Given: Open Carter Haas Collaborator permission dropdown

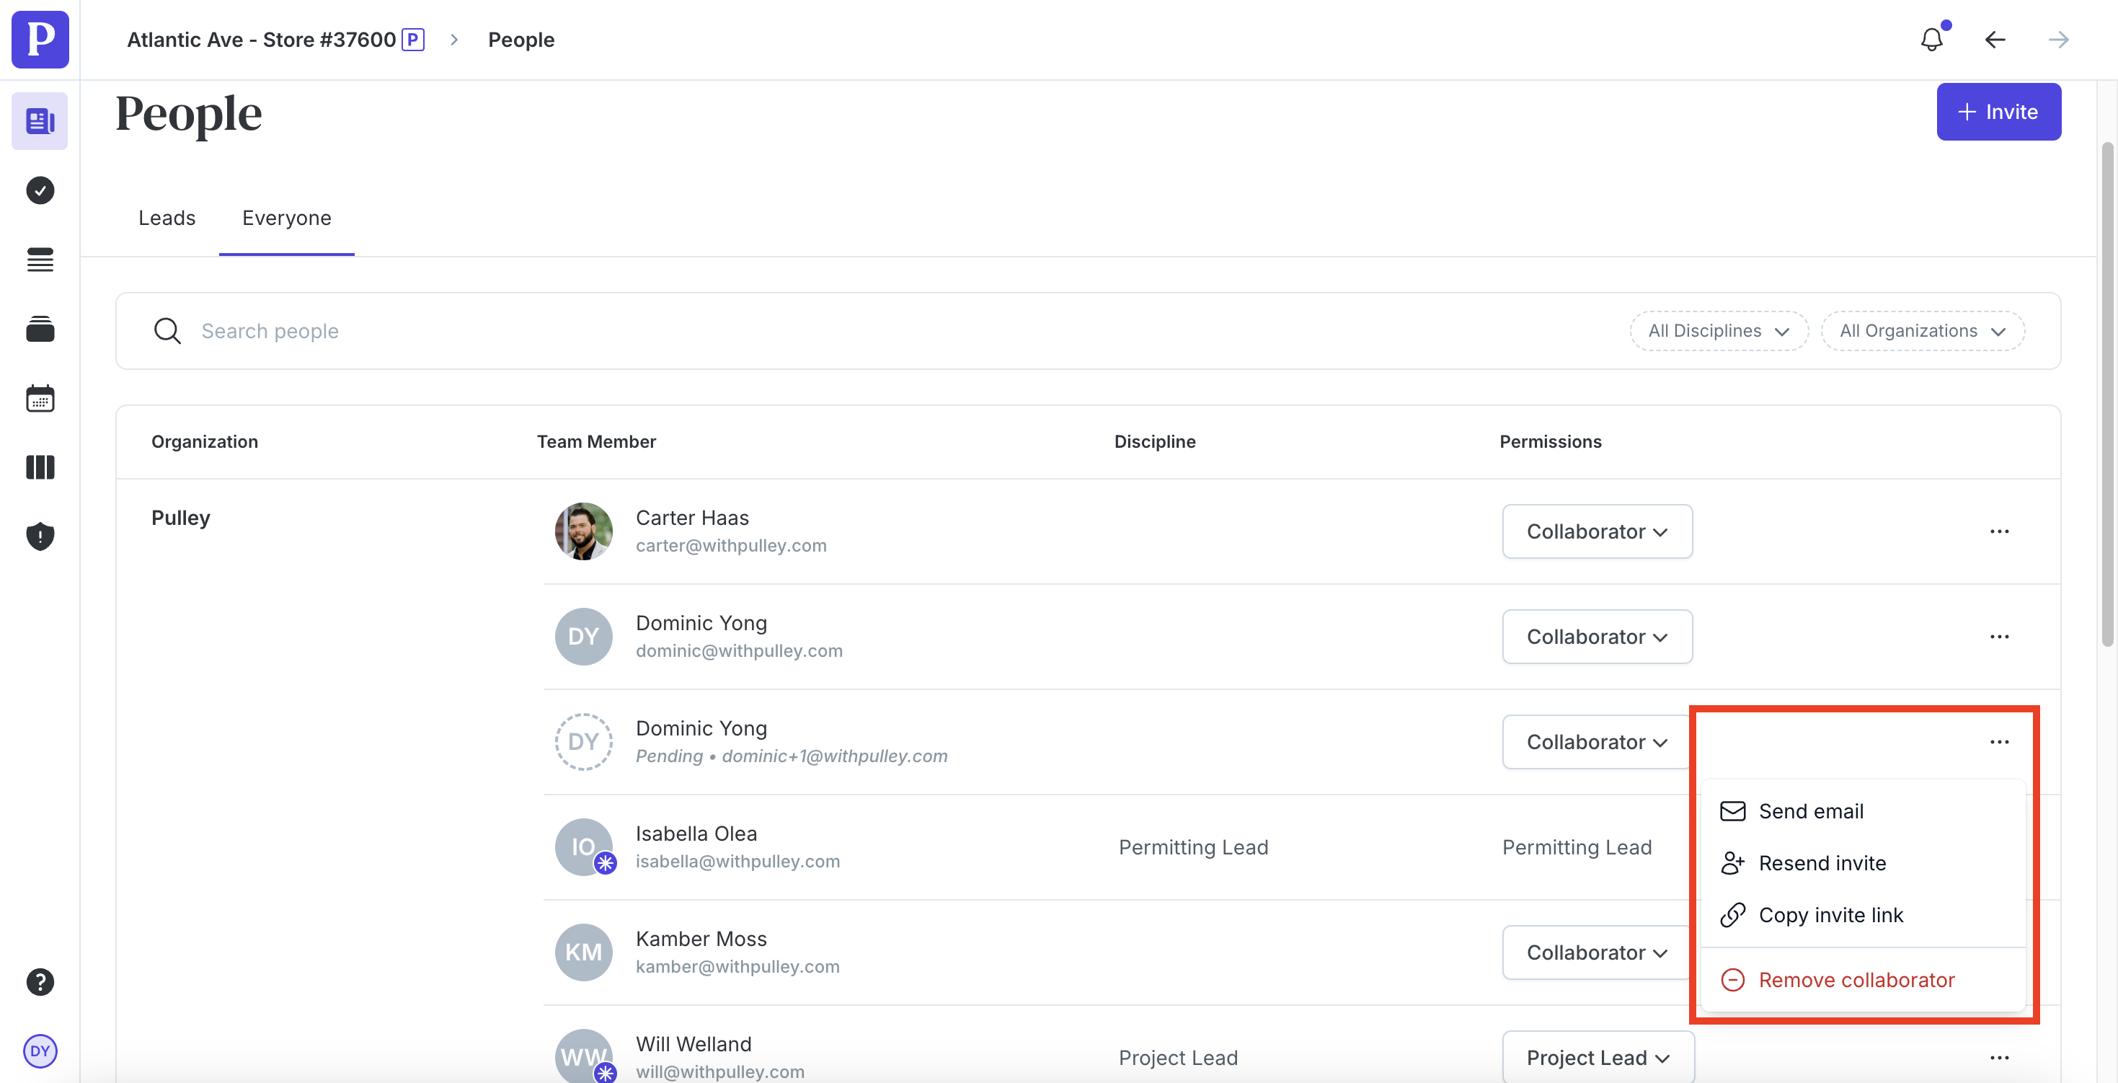Looking at the screenshot, I should (x=1596, y=531).
